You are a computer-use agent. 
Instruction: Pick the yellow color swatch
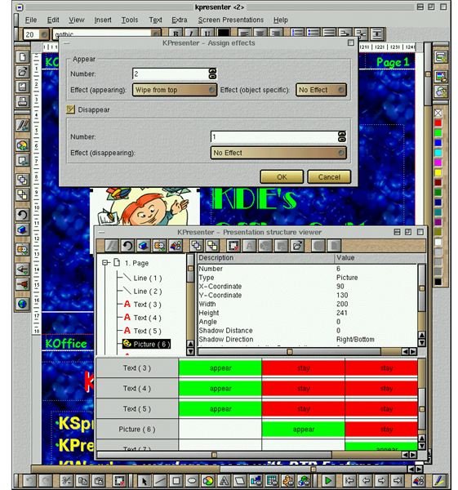pyautogui.click(x=438, y=173)
